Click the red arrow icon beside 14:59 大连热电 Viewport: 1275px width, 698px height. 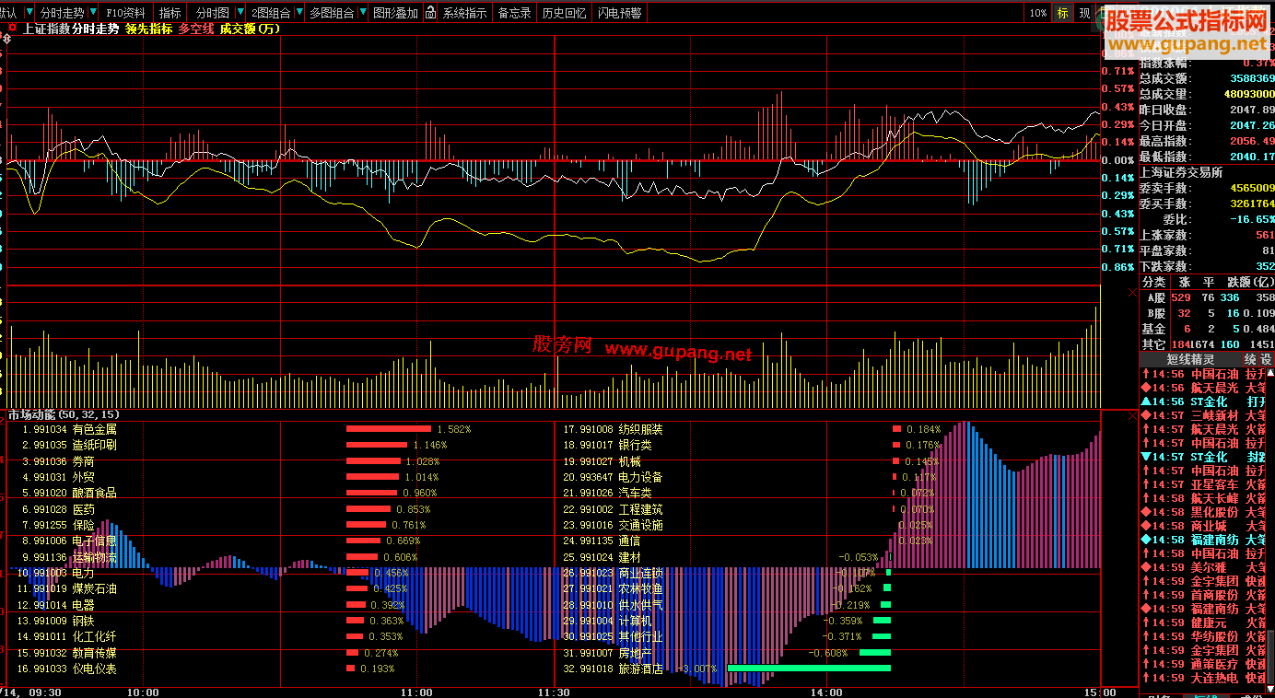[x=1145, y=679]
